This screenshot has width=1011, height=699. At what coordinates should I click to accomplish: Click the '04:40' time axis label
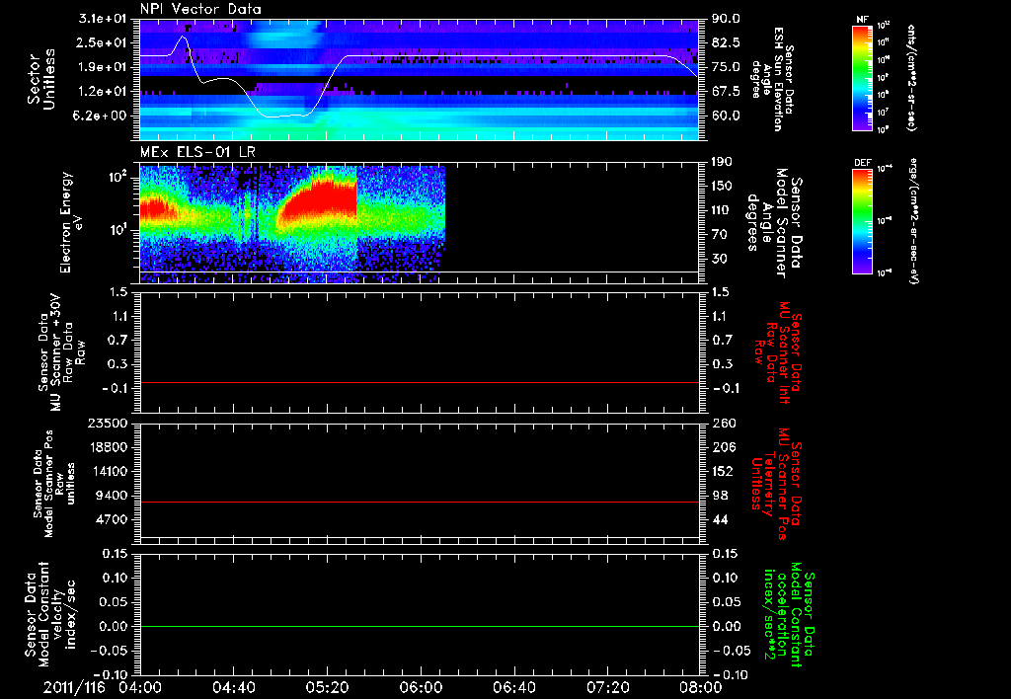(233, 687)
